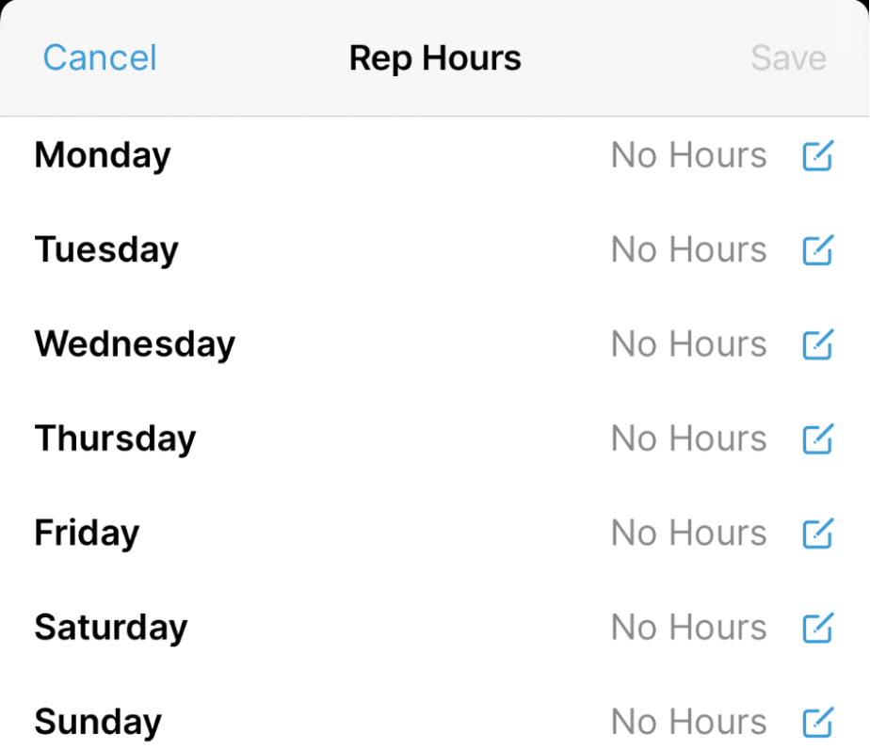Click the Friday edit icon
This screenshot has width=870, height=749.
point(817,534)
